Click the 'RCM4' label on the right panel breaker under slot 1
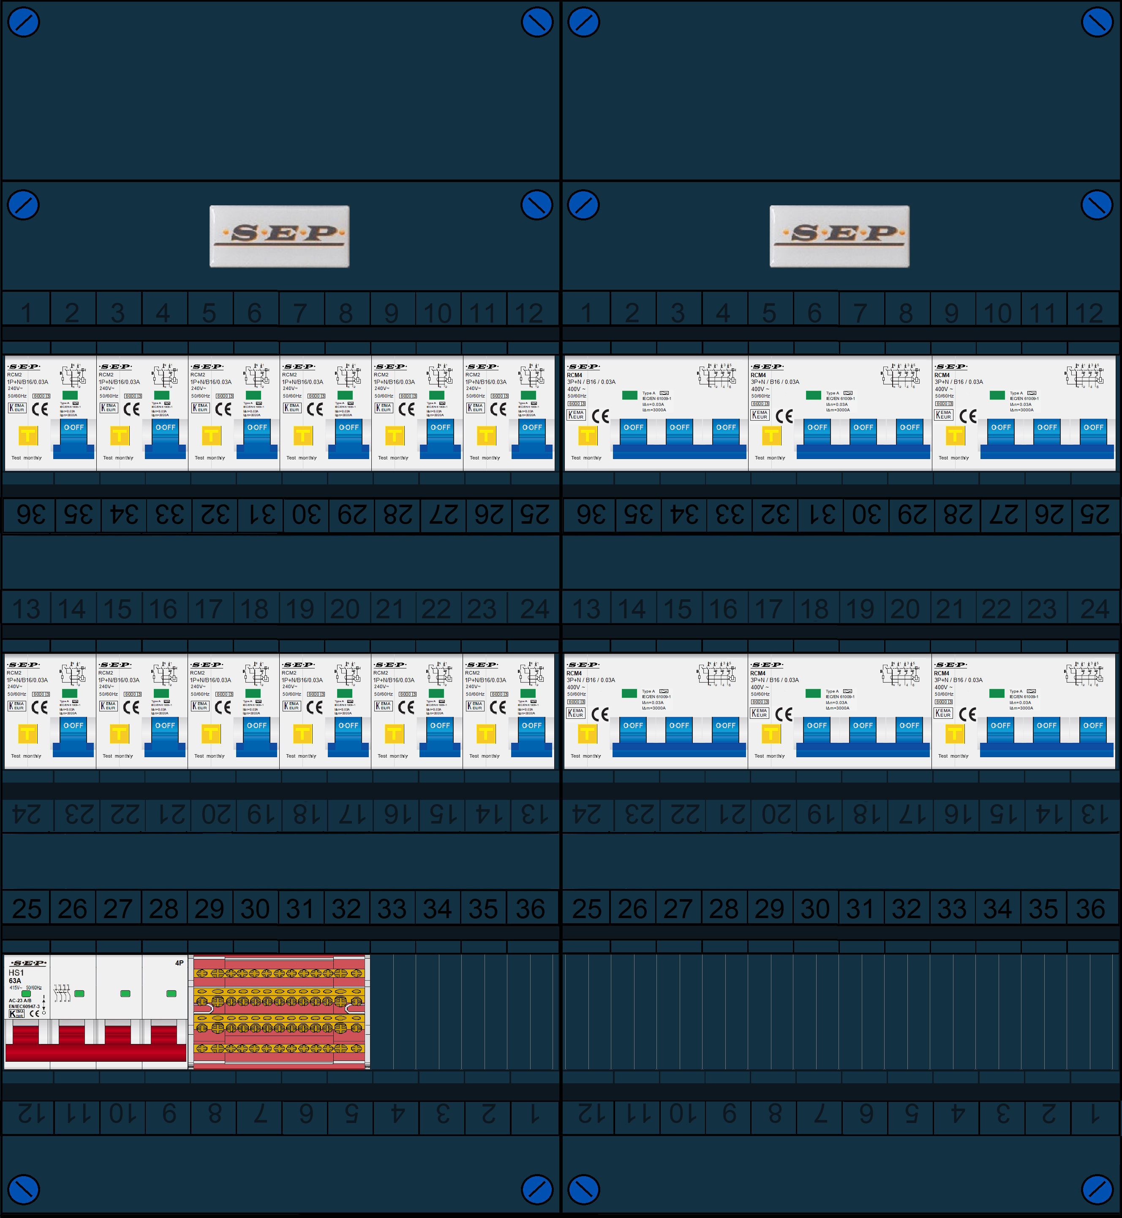 pos(575,375)
